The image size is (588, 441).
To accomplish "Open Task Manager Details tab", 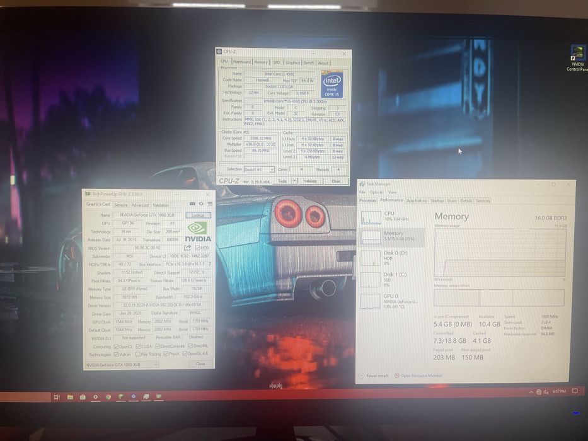I will click(x=466, y=200).
